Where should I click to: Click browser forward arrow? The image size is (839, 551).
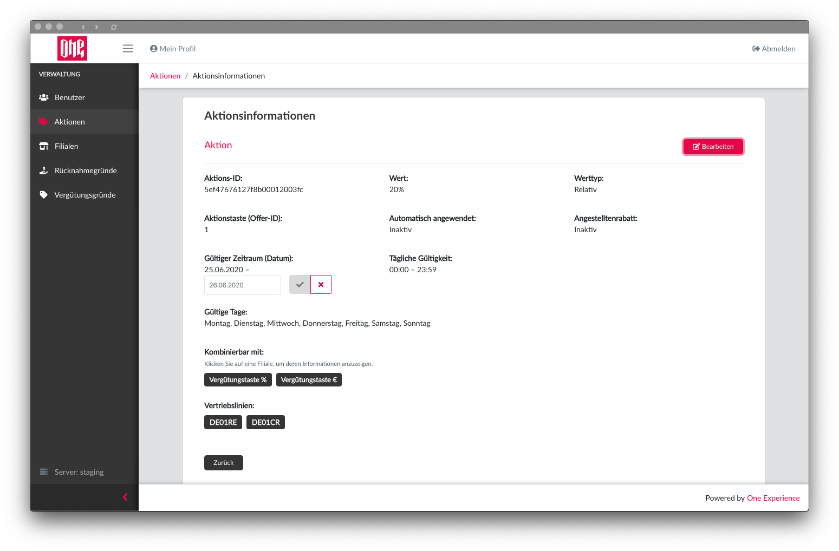tap(96, 27)
